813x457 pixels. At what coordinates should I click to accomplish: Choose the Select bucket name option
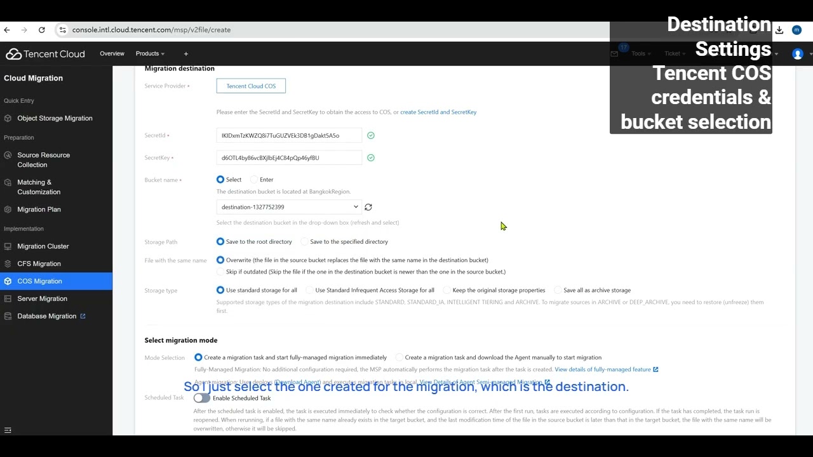point(220,180)
